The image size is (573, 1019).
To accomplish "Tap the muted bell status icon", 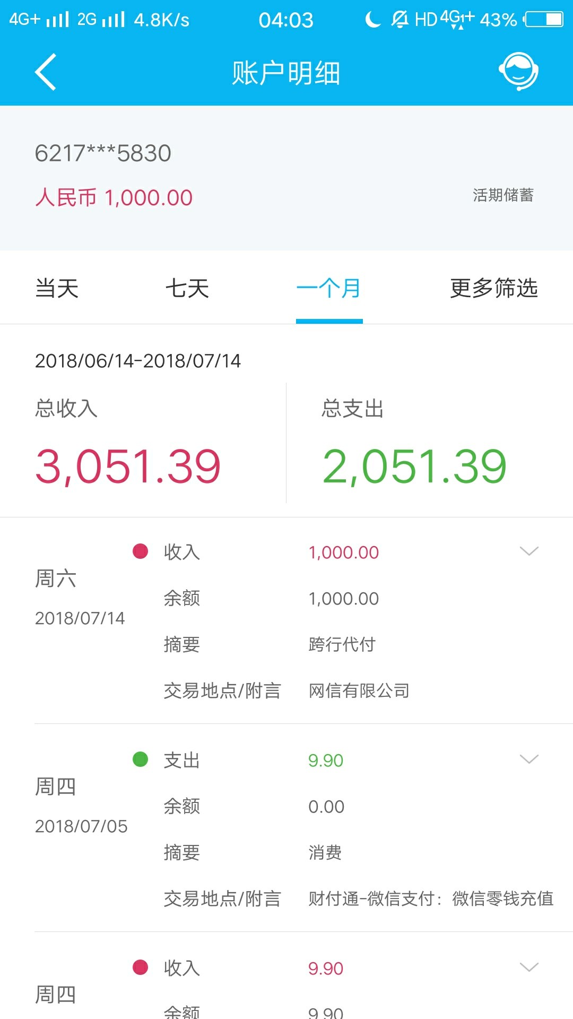I will point(400,20).
